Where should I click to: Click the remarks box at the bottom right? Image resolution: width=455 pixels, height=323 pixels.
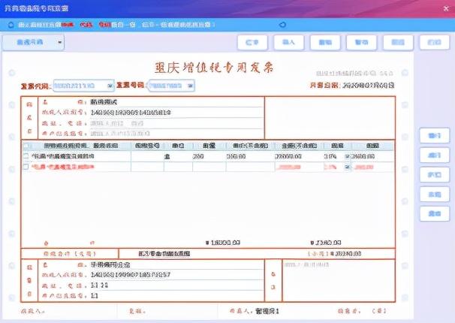pos(339,280)
